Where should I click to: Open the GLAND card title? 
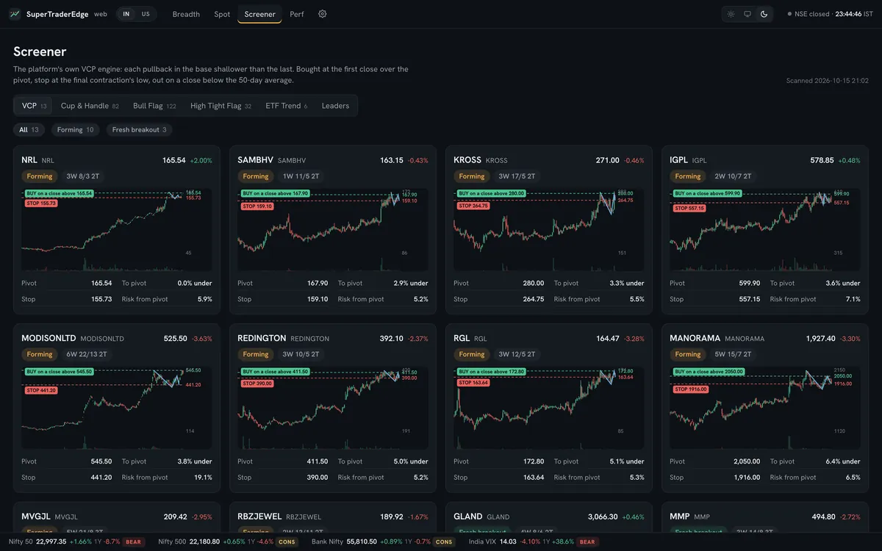point(468,516)
